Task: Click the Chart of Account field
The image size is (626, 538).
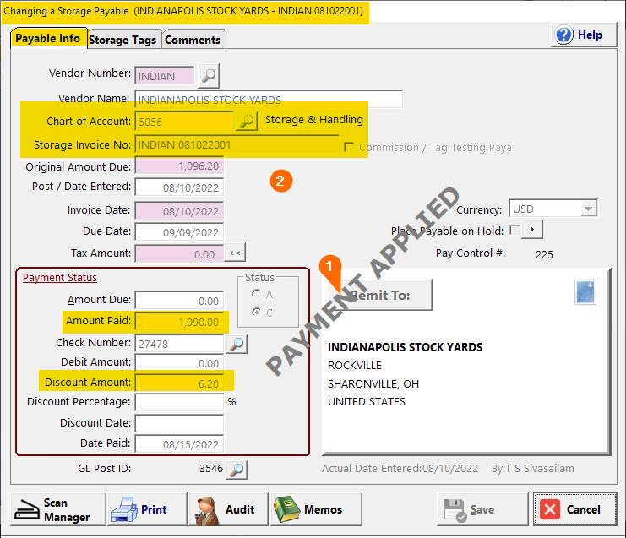Action: click(x=184, y=122)
